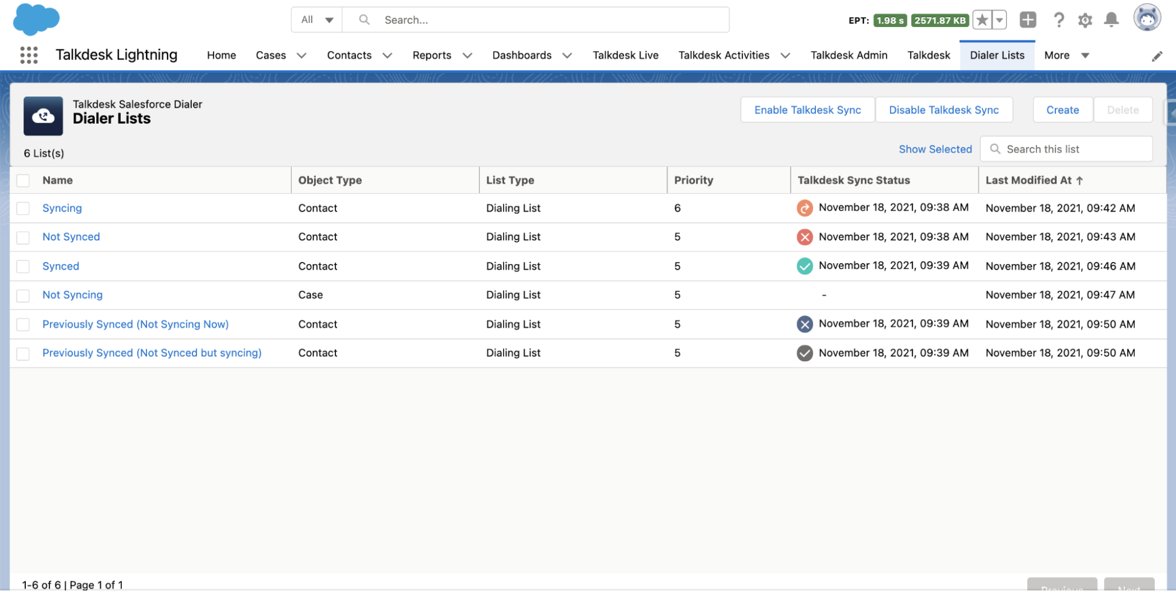The height and width of the screenshot is (591, 1176).
Task: Expand the Cases tab chevron
Action: coord(301,55)
